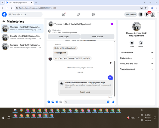Open more actions plus icon in composer
159x128 pixels.
tap(49, 102)
